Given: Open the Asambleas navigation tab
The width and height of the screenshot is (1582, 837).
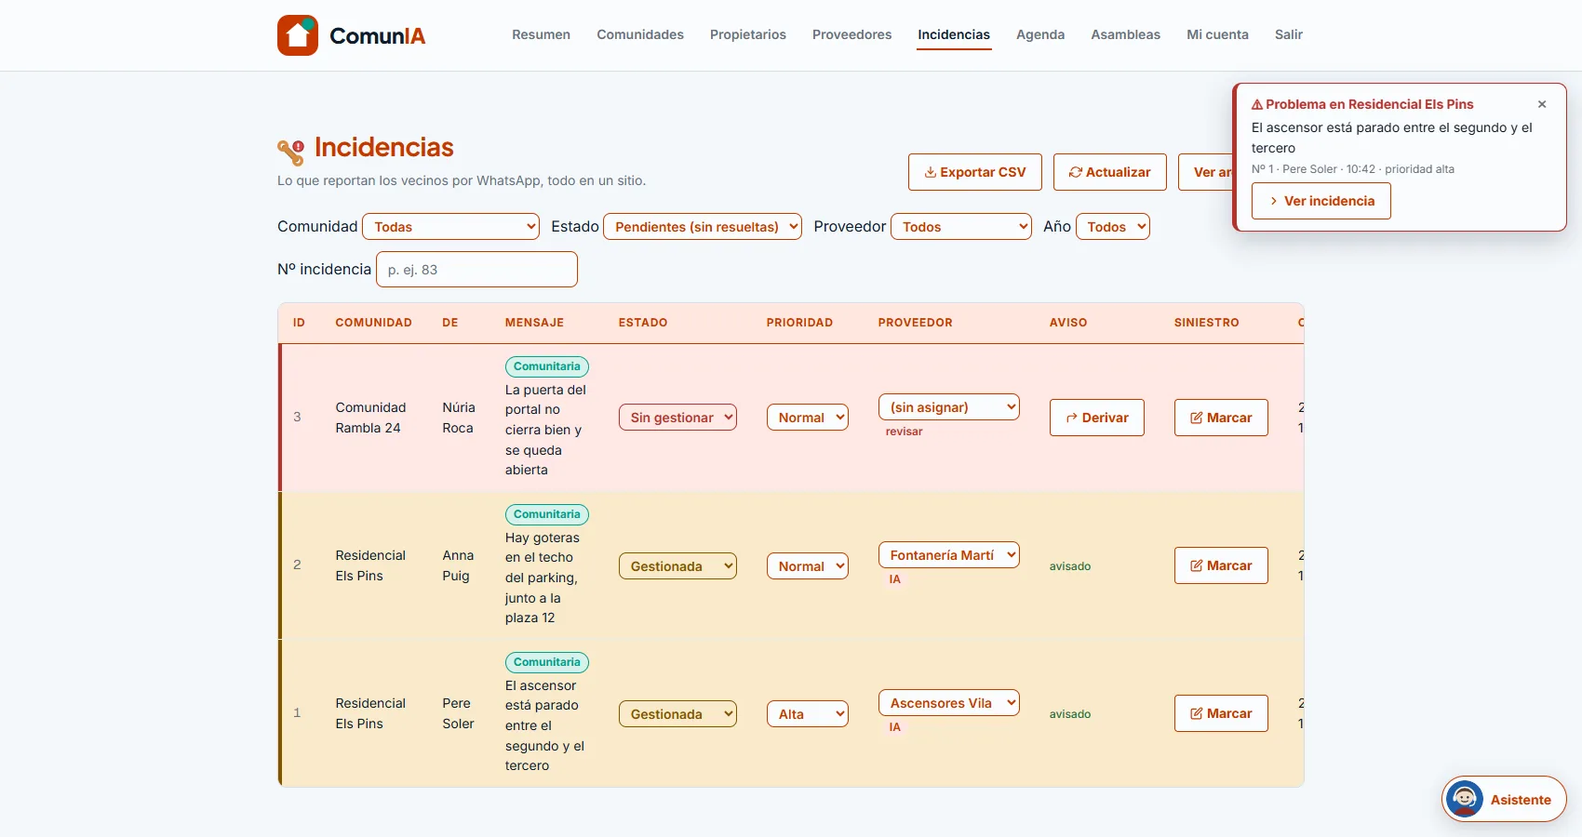Looking at the screenshot, I should coord(1125,34).
